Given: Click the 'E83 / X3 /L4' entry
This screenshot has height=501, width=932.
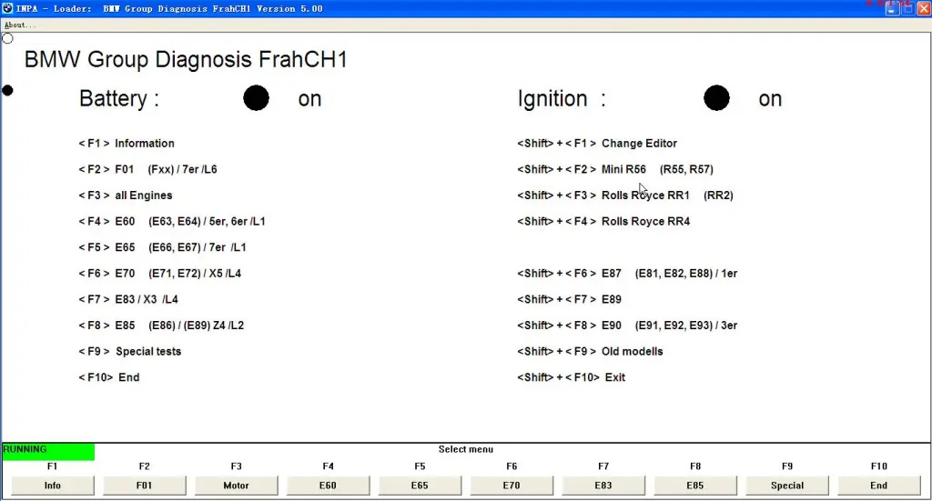Looking at the screenshot, I should (128, 300).
